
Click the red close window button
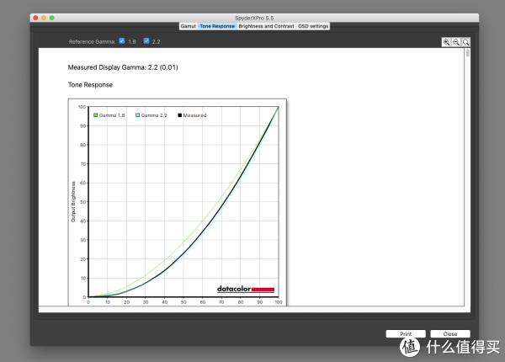tap(35, 18)
